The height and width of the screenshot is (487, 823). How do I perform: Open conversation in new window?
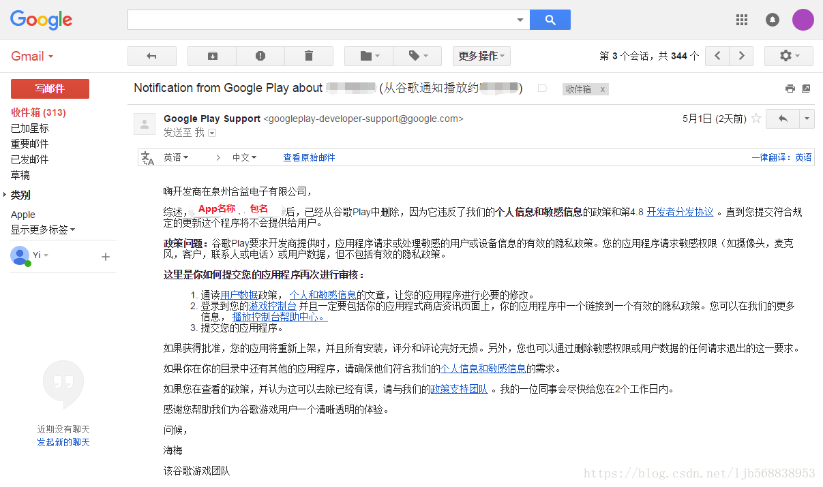806,89
